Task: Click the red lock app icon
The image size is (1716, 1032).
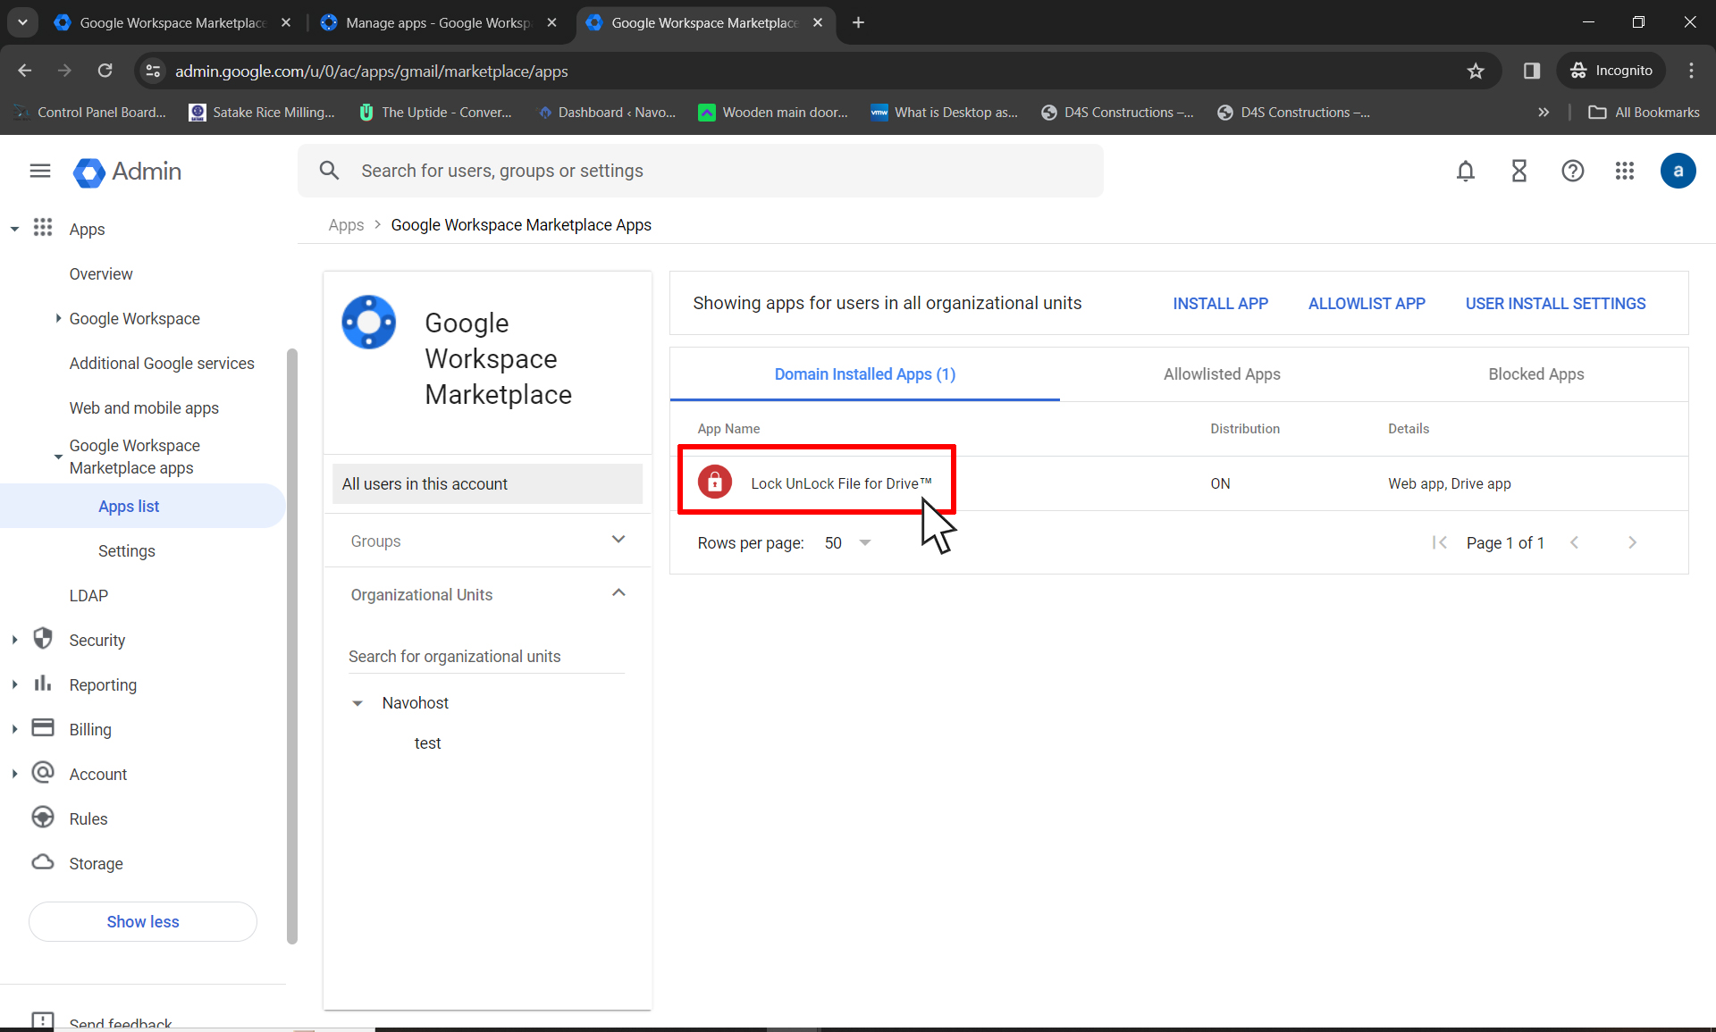Action: 714,482
